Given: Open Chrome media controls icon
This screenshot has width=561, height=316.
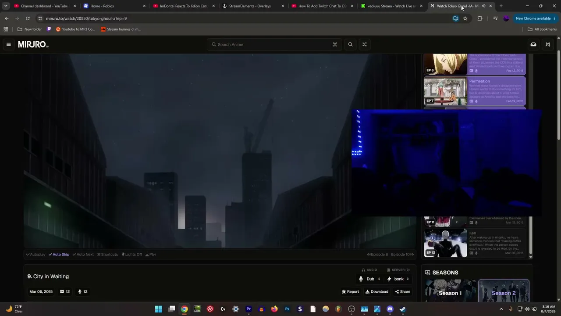Looking at the screenshot, I should [495, 18].
